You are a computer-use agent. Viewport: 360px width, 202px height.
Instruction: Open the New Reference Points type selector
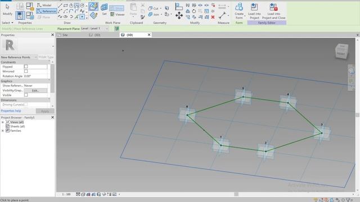point(19,57)
